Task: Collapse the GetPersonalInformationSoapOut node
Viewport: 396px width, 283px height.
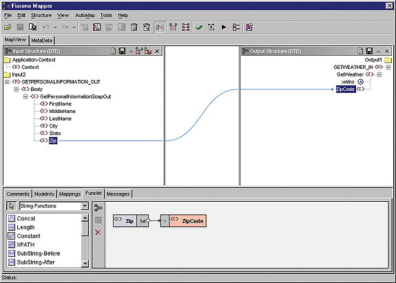Action: pyautogui.click(x=25, y=96)
